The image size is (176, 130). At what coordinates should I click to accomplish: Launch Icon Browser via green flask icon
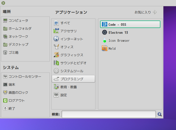[x=105, y=40]
